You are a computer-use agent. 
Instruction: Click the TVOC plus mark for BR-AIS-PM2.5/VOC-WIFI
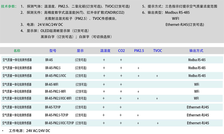coord(157,98)
